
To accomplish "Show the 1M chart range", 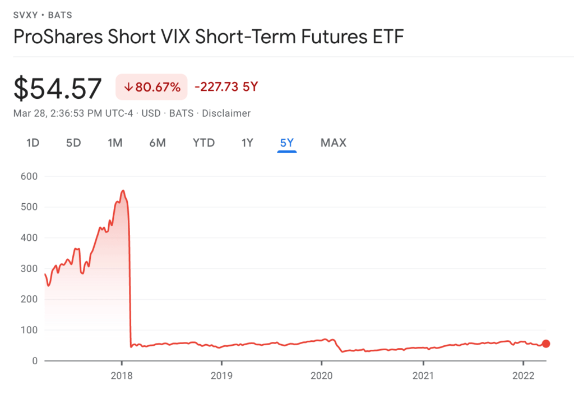I will tap(115, 143).
